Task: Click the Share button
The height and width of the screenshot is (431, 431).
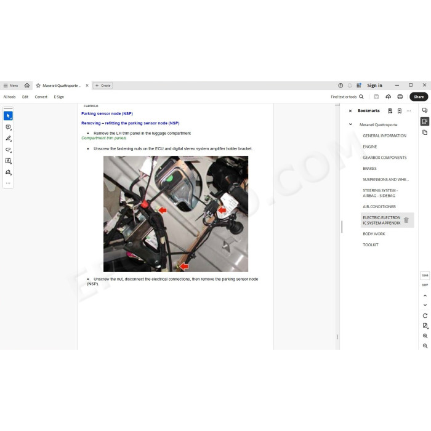Action: point(419,97)
